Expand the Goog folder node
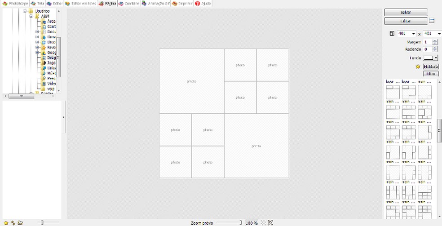Viewport: 442px width, 226px height. [37, 53]
